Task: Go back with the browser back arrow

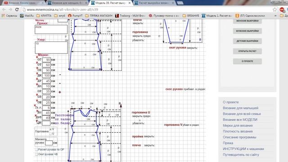Action: pyautogui.click(x=4, y=9)
